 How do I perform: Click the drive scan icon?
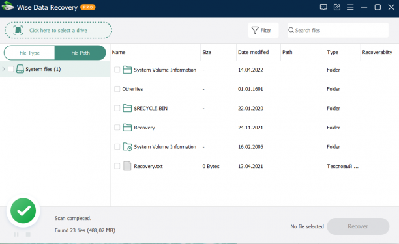click(x=18, y=30)
